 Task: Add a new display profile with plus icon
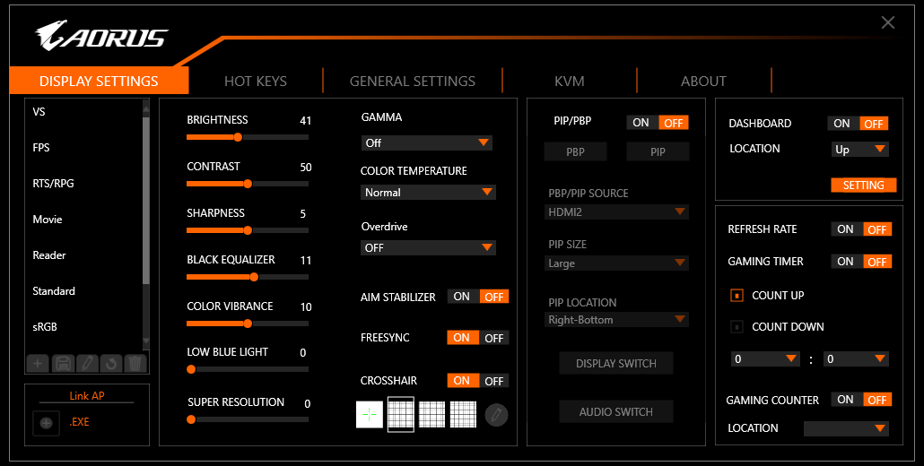38,363
